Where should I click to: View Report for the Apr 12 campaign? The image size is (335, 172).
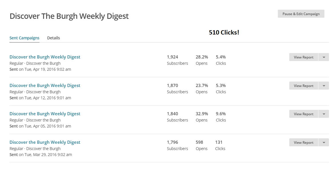tap(304, 86)
